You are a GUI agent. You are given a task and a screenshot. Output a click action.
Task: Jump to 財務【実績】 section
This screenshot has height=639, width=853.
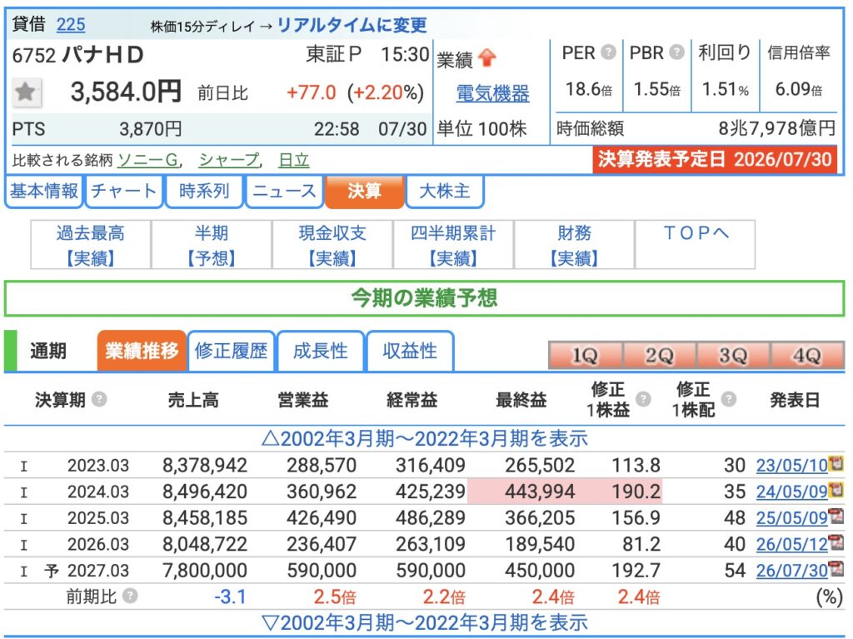pyautogui.click(x=574, y=245)
